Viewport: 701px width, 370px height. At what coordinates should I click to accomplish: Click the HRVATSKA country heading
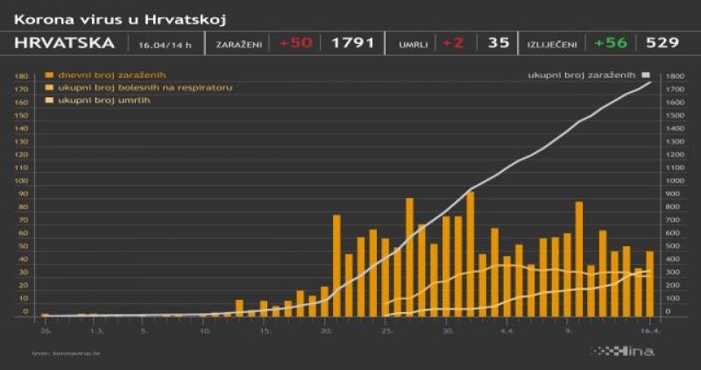(65, 43)
